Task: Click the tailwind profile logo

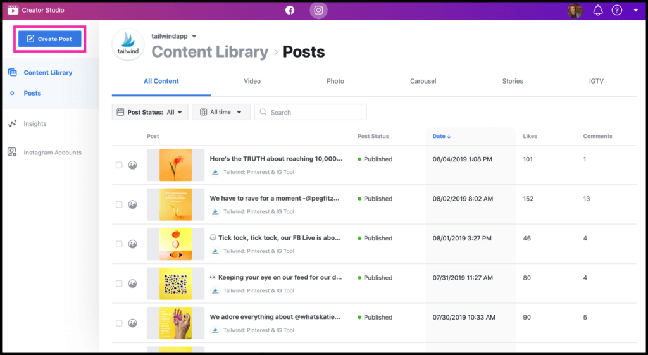Action: tap(128, 45)
